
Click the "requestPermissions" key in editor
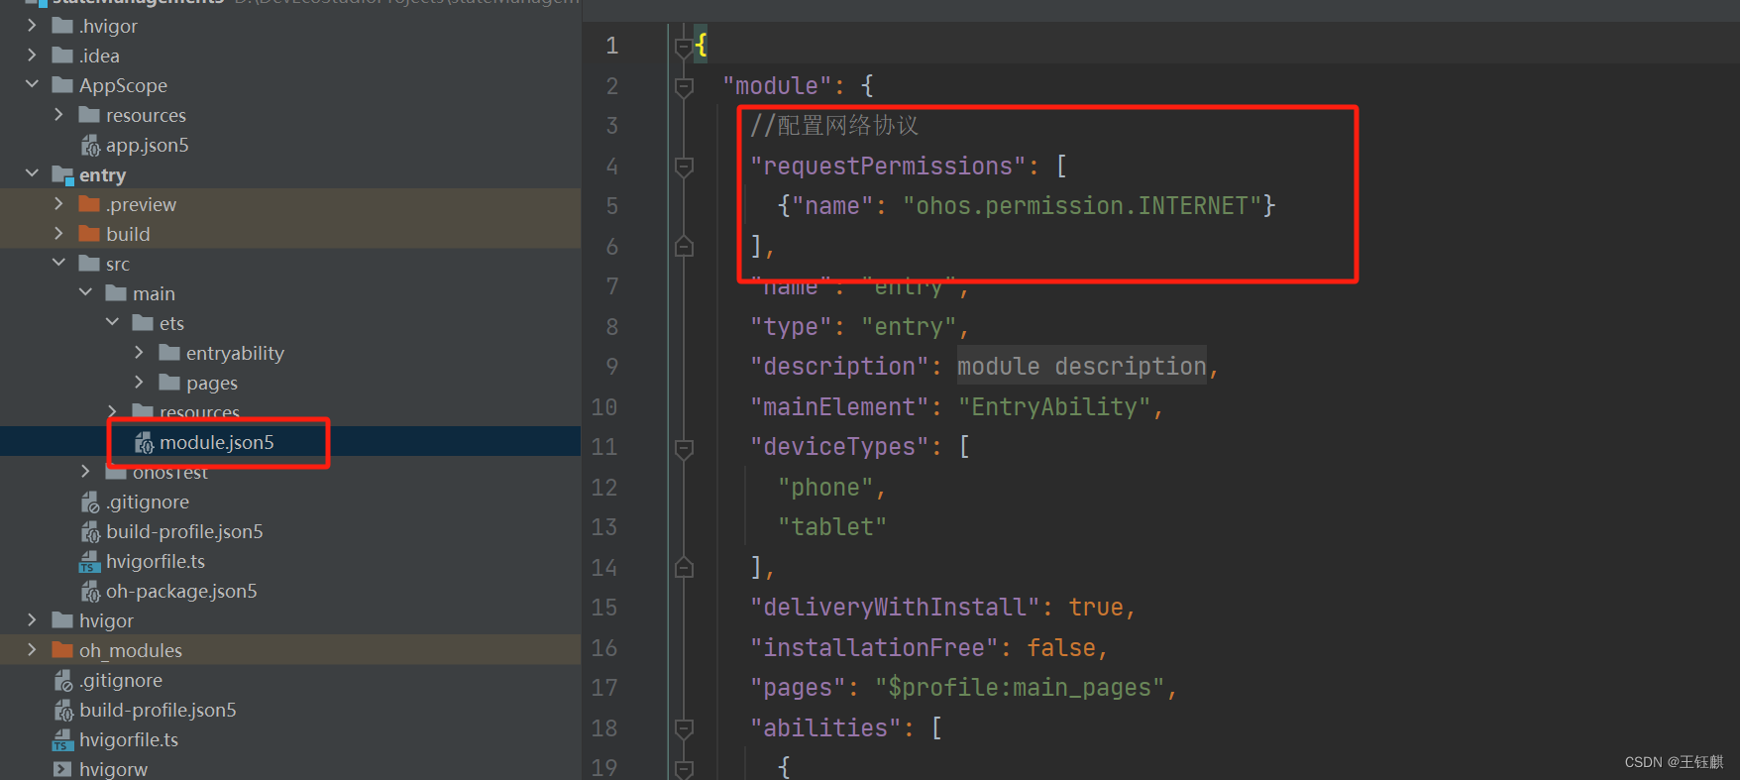click(x=888, y=166)
